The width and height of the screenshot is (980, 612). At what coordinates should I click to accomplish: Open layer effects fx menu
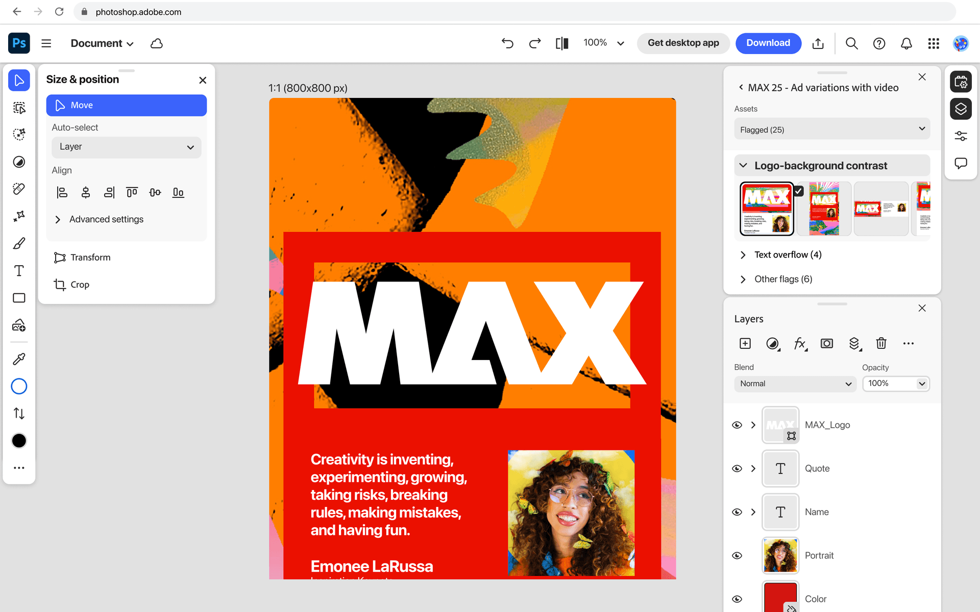pos(800,344)
